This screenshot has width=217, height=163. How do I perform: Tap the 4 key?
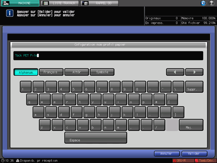64,87
